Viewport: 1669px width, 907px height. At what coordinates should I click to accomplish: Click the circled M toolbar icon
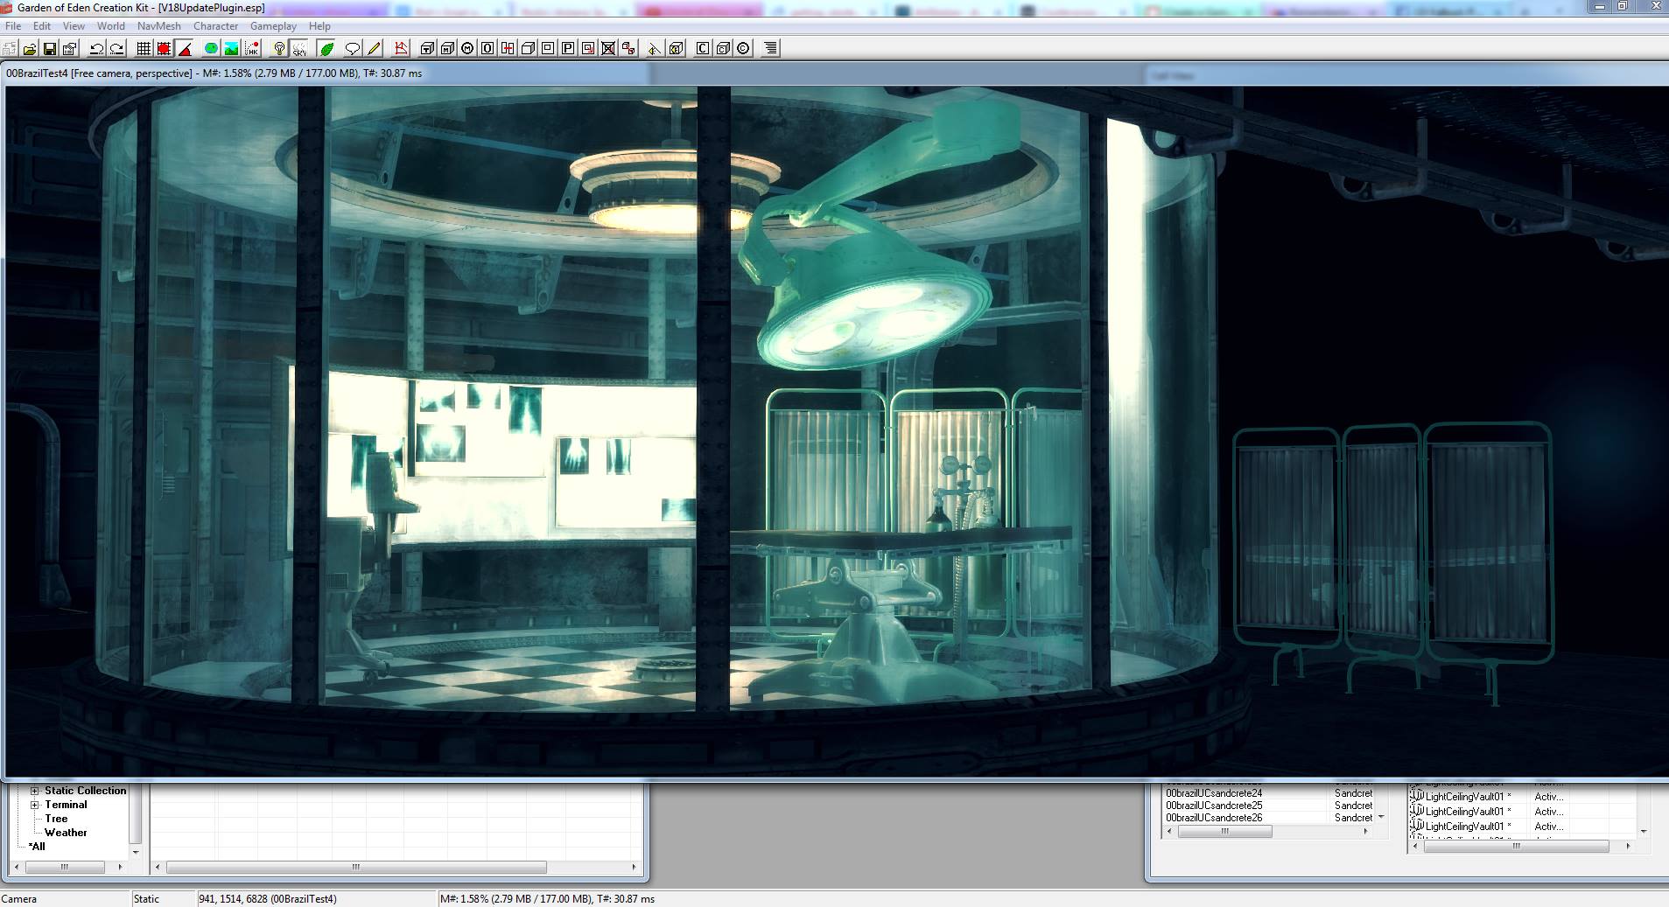(x=467, y=48)
